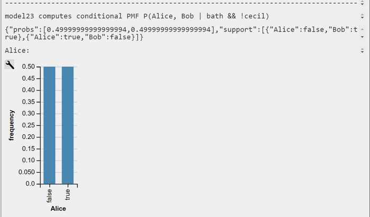
Task: Click the down arrow beside the dashed separator line
Action: [362, 4]
